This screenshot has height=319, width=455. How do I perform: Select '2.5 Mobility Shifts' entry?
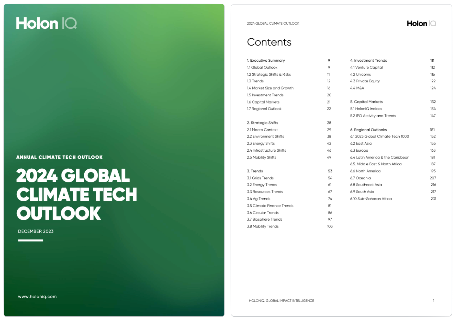tap(262, 157)
